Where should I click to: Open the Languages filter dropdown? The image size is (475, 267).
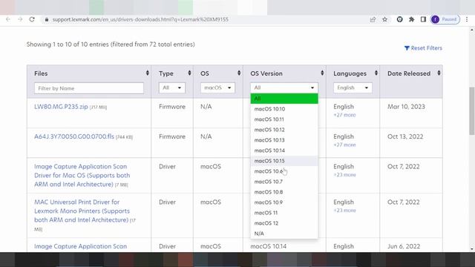pos(353,88)
